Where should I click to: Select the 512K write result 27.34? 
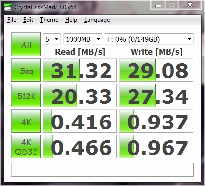pos(156,95)
